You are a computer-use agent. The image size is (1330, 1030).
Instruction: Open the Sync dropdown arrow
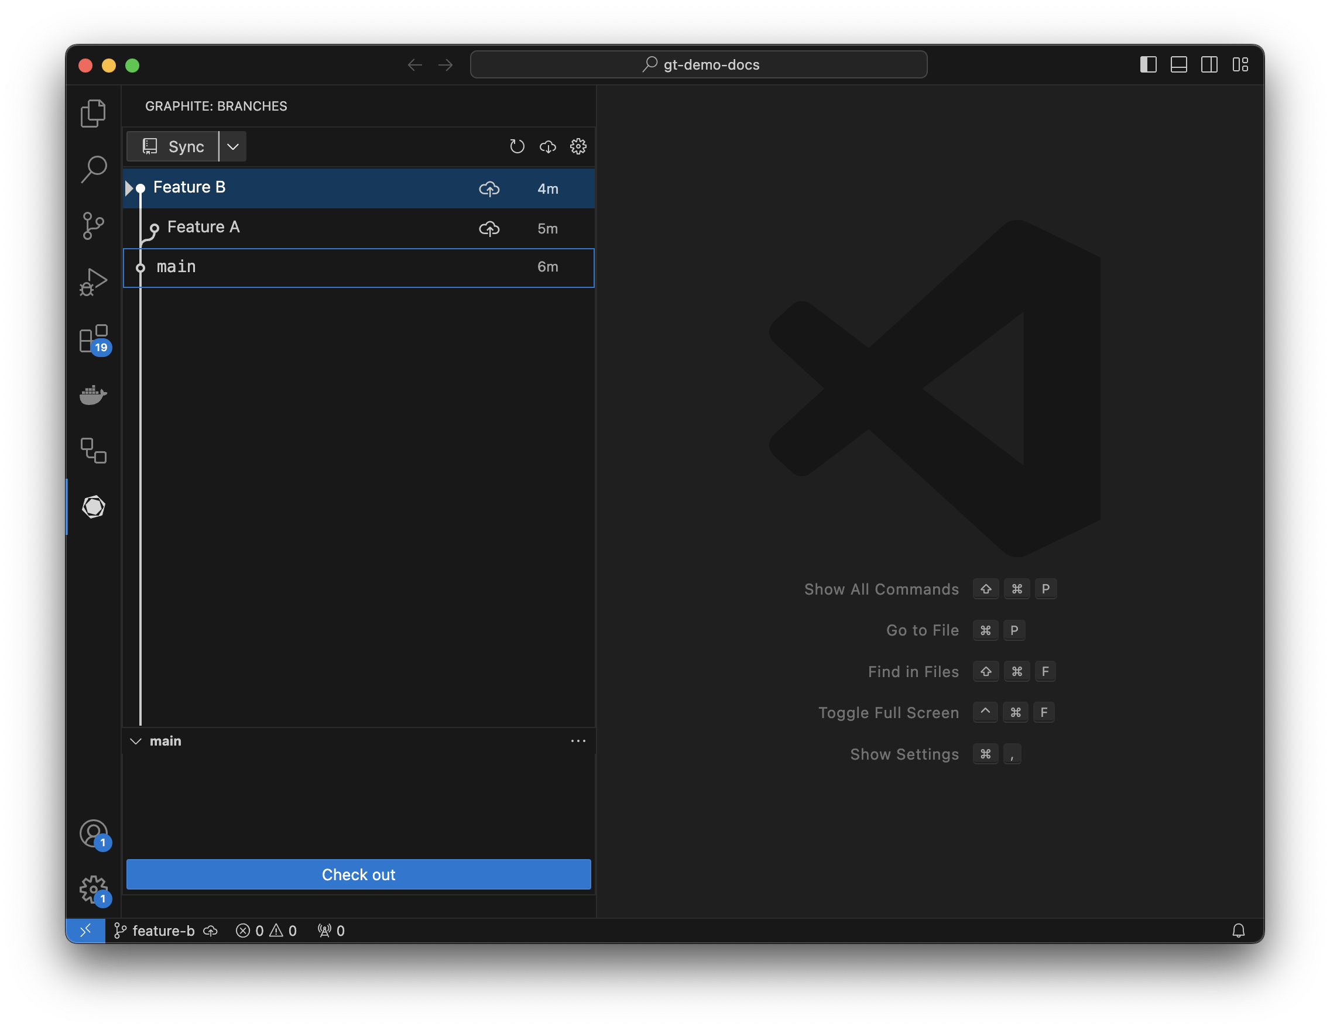[x=232, y=147]
